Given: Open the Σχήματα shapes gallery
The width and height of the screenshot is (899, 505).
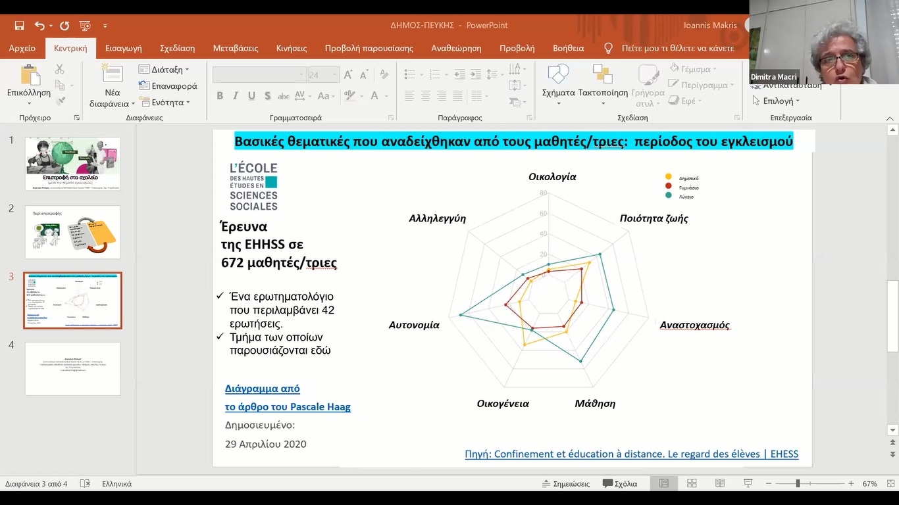Looking at the screenshot, I should pyautogui.click(x=558, y=85).
